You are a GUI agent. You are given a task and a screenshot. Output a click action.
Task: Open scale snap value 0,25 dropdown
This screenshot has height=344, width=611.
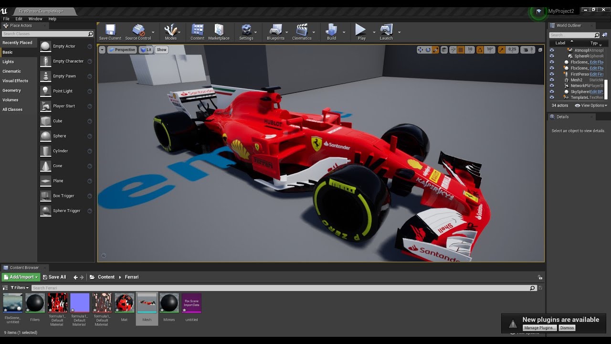tap(512, 50)
